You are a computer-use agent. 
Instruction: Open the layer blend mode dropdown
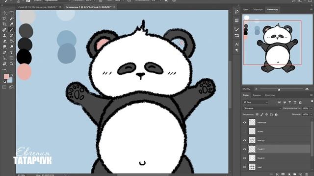pyautogui.click(x=262, y=109)
